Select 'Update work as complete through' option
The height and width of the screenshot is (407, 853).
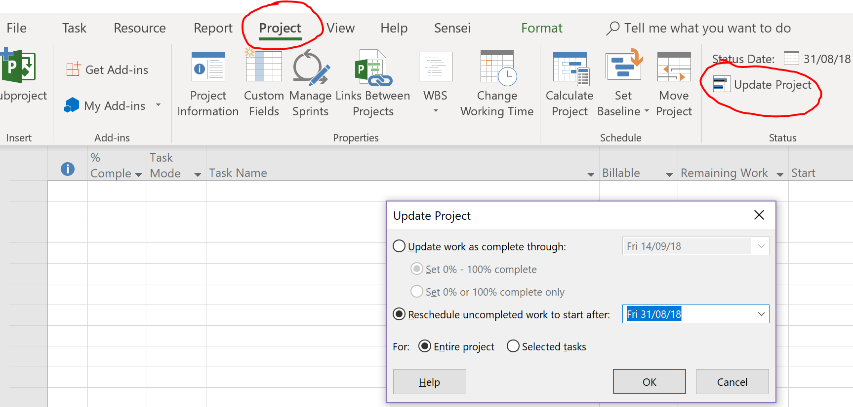coord(399,246)
